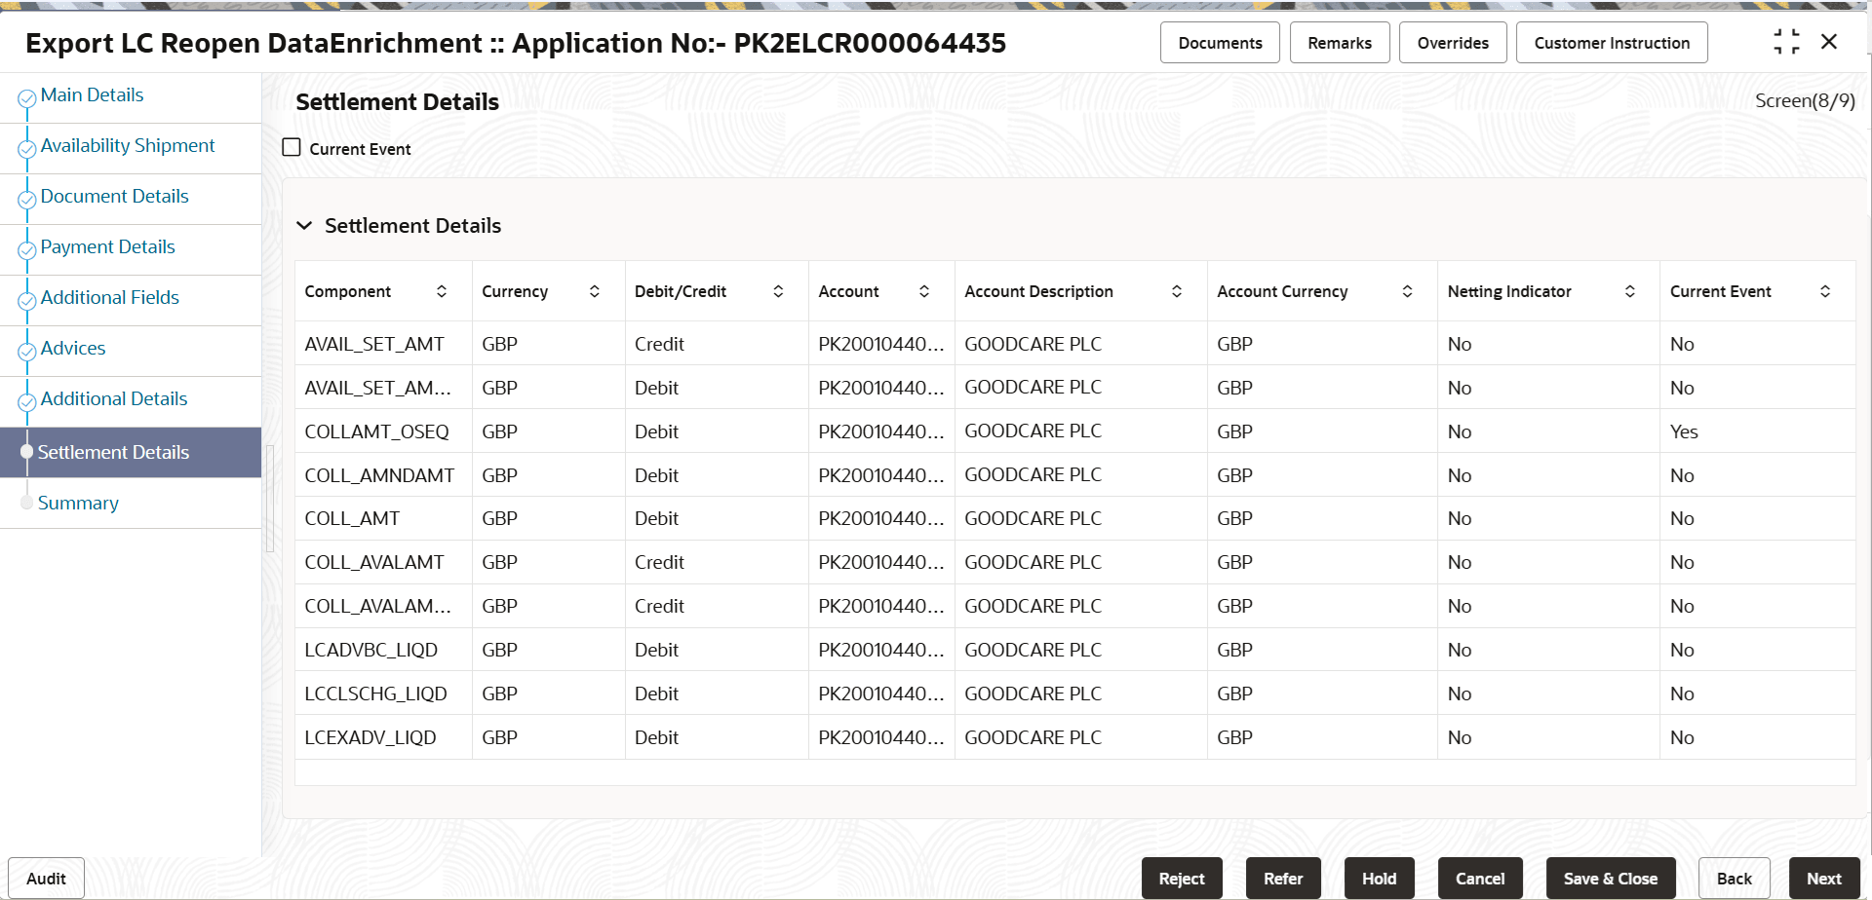Click the check icon next to Payment Details
Viewport: 1872px width, 900px height.
26,252
